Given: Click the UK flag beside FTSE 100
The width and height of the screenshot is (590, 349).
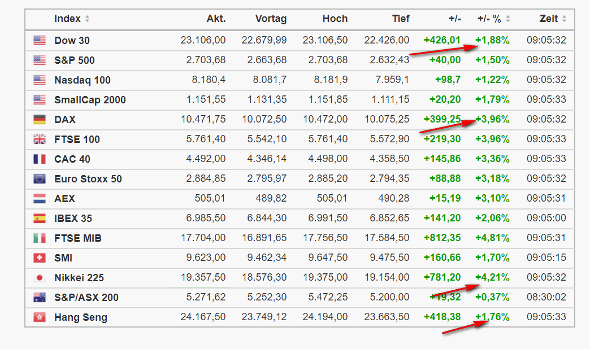Looking at the screenshot, I should pos(39,139).
